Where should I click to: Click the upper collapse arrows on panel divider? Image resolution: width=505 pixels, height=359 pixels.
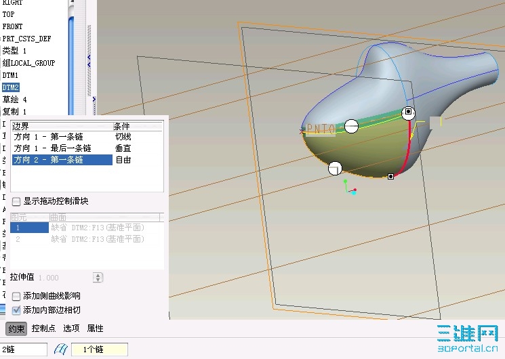89,61
